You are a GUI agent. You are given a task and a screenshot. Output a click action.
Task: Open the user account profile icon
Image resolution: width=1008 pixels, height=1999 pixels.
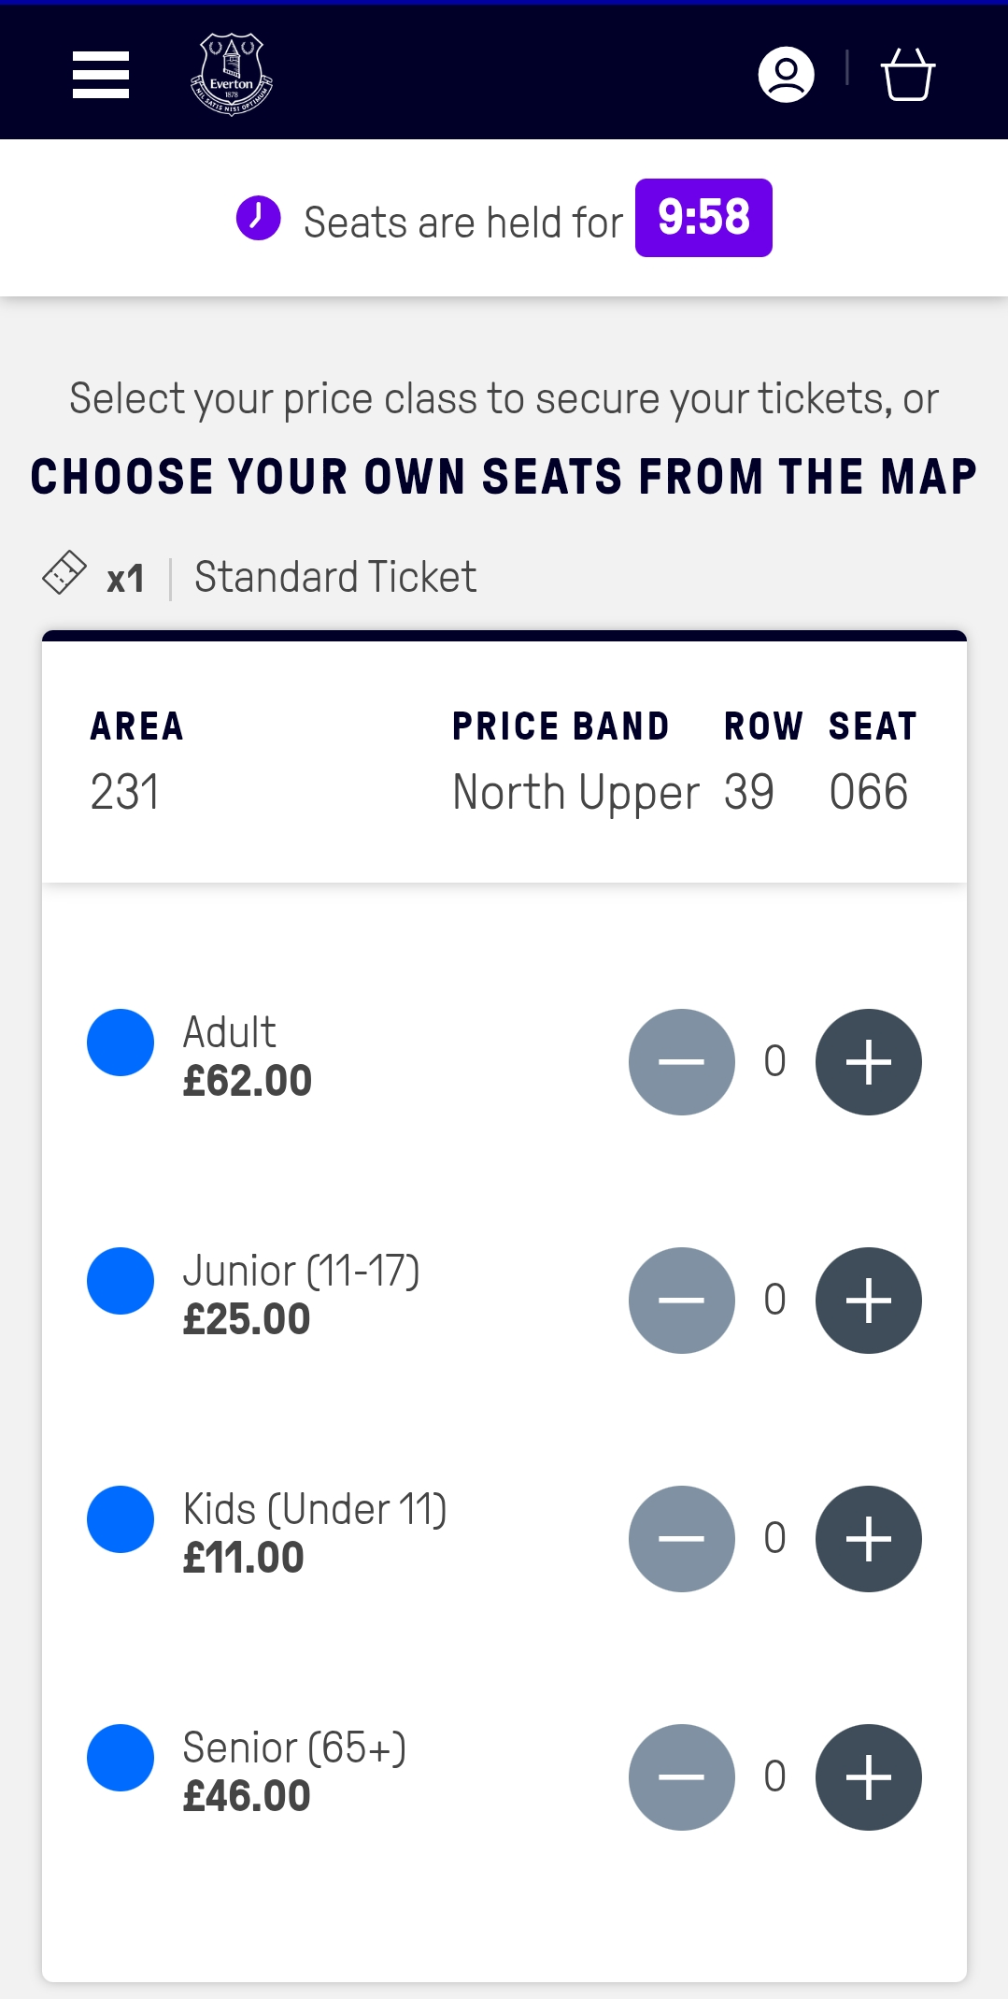tap(786, 75)
